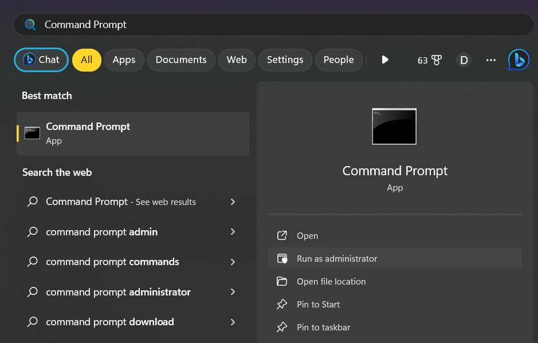Expand the command prompt commands chevron
Screen dimensions: 538x343
pos(233,262)
